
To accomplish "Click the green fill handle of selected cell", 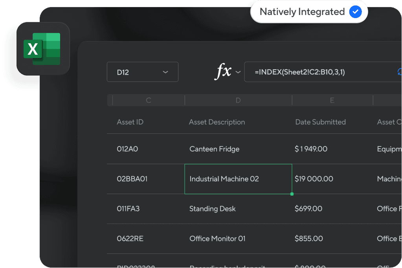I will click(292, 194).
